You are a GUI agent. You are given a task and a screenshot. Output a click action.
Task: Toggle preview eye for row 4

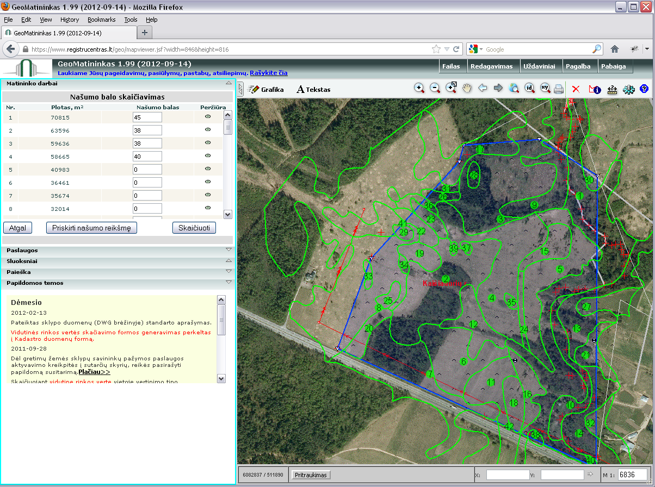[x=208, y=156]
